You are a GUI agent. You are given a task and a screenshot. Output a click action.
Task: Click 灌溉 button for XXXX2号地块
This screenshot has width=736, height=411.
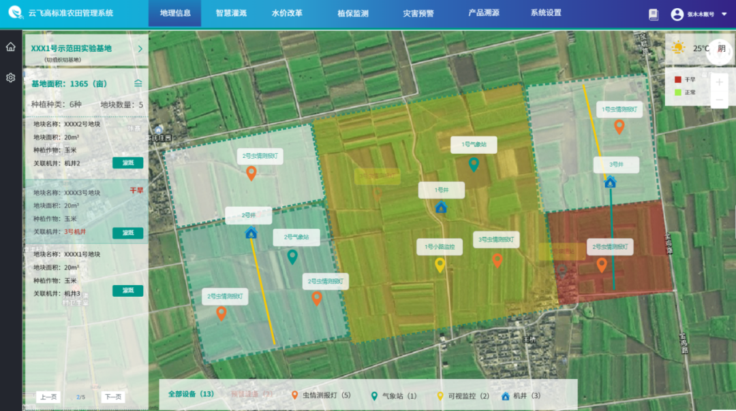click(x=127, y=163)
